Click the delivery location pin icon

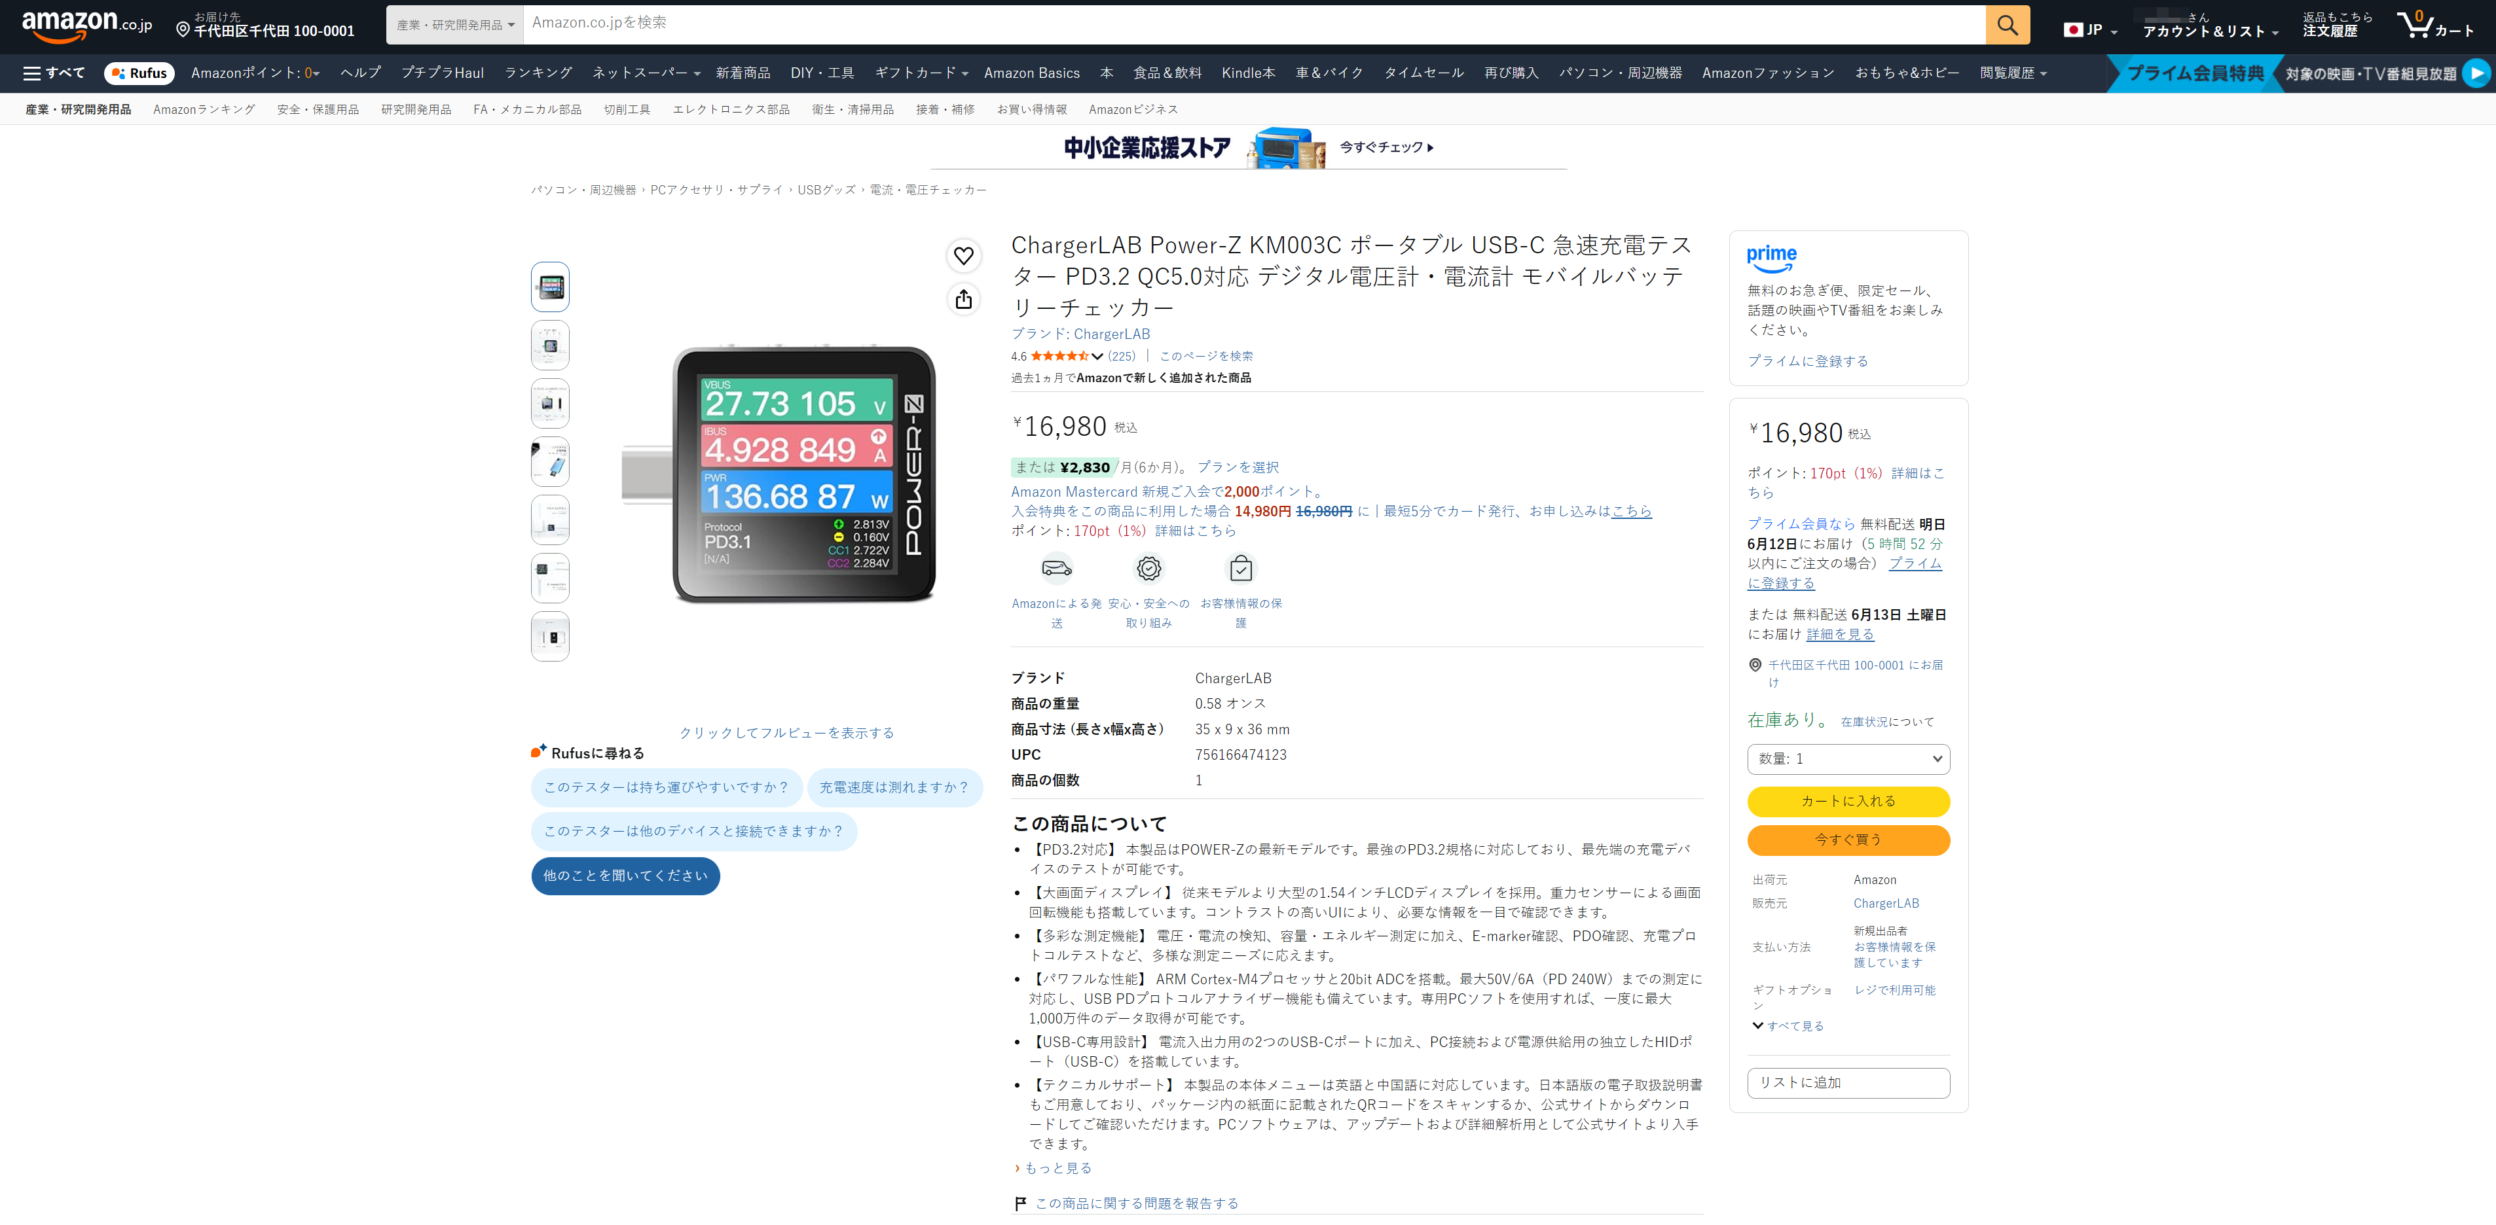click(182, 31)
